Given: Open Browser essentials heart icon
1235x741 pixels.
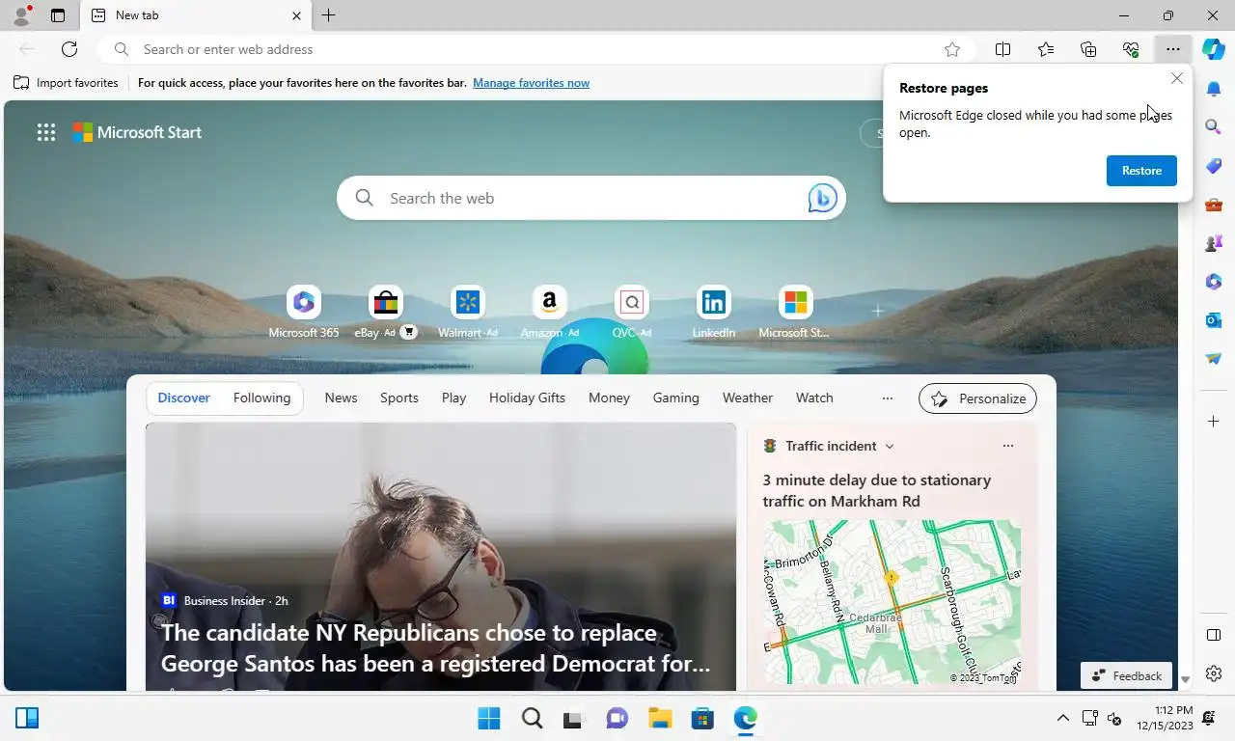Looking at the screenshot, I should (1131, 49).
